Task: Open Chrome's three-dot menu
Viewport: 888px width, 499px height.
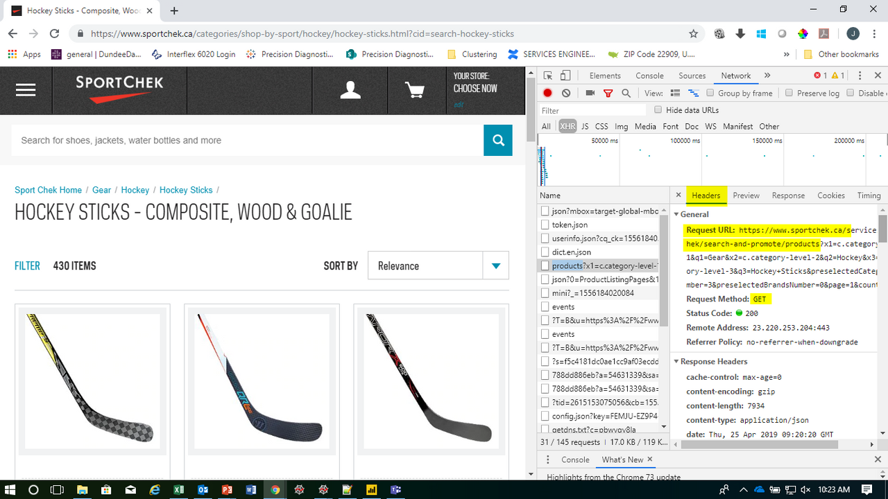Action: (874, 33)
